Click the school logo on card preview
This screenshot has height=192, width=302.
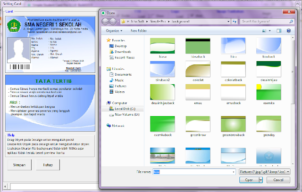[x=14, y=25]
